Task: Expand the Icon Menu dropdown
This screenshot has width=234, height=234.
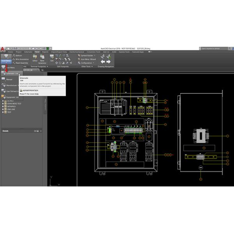Action: [5, 61]
